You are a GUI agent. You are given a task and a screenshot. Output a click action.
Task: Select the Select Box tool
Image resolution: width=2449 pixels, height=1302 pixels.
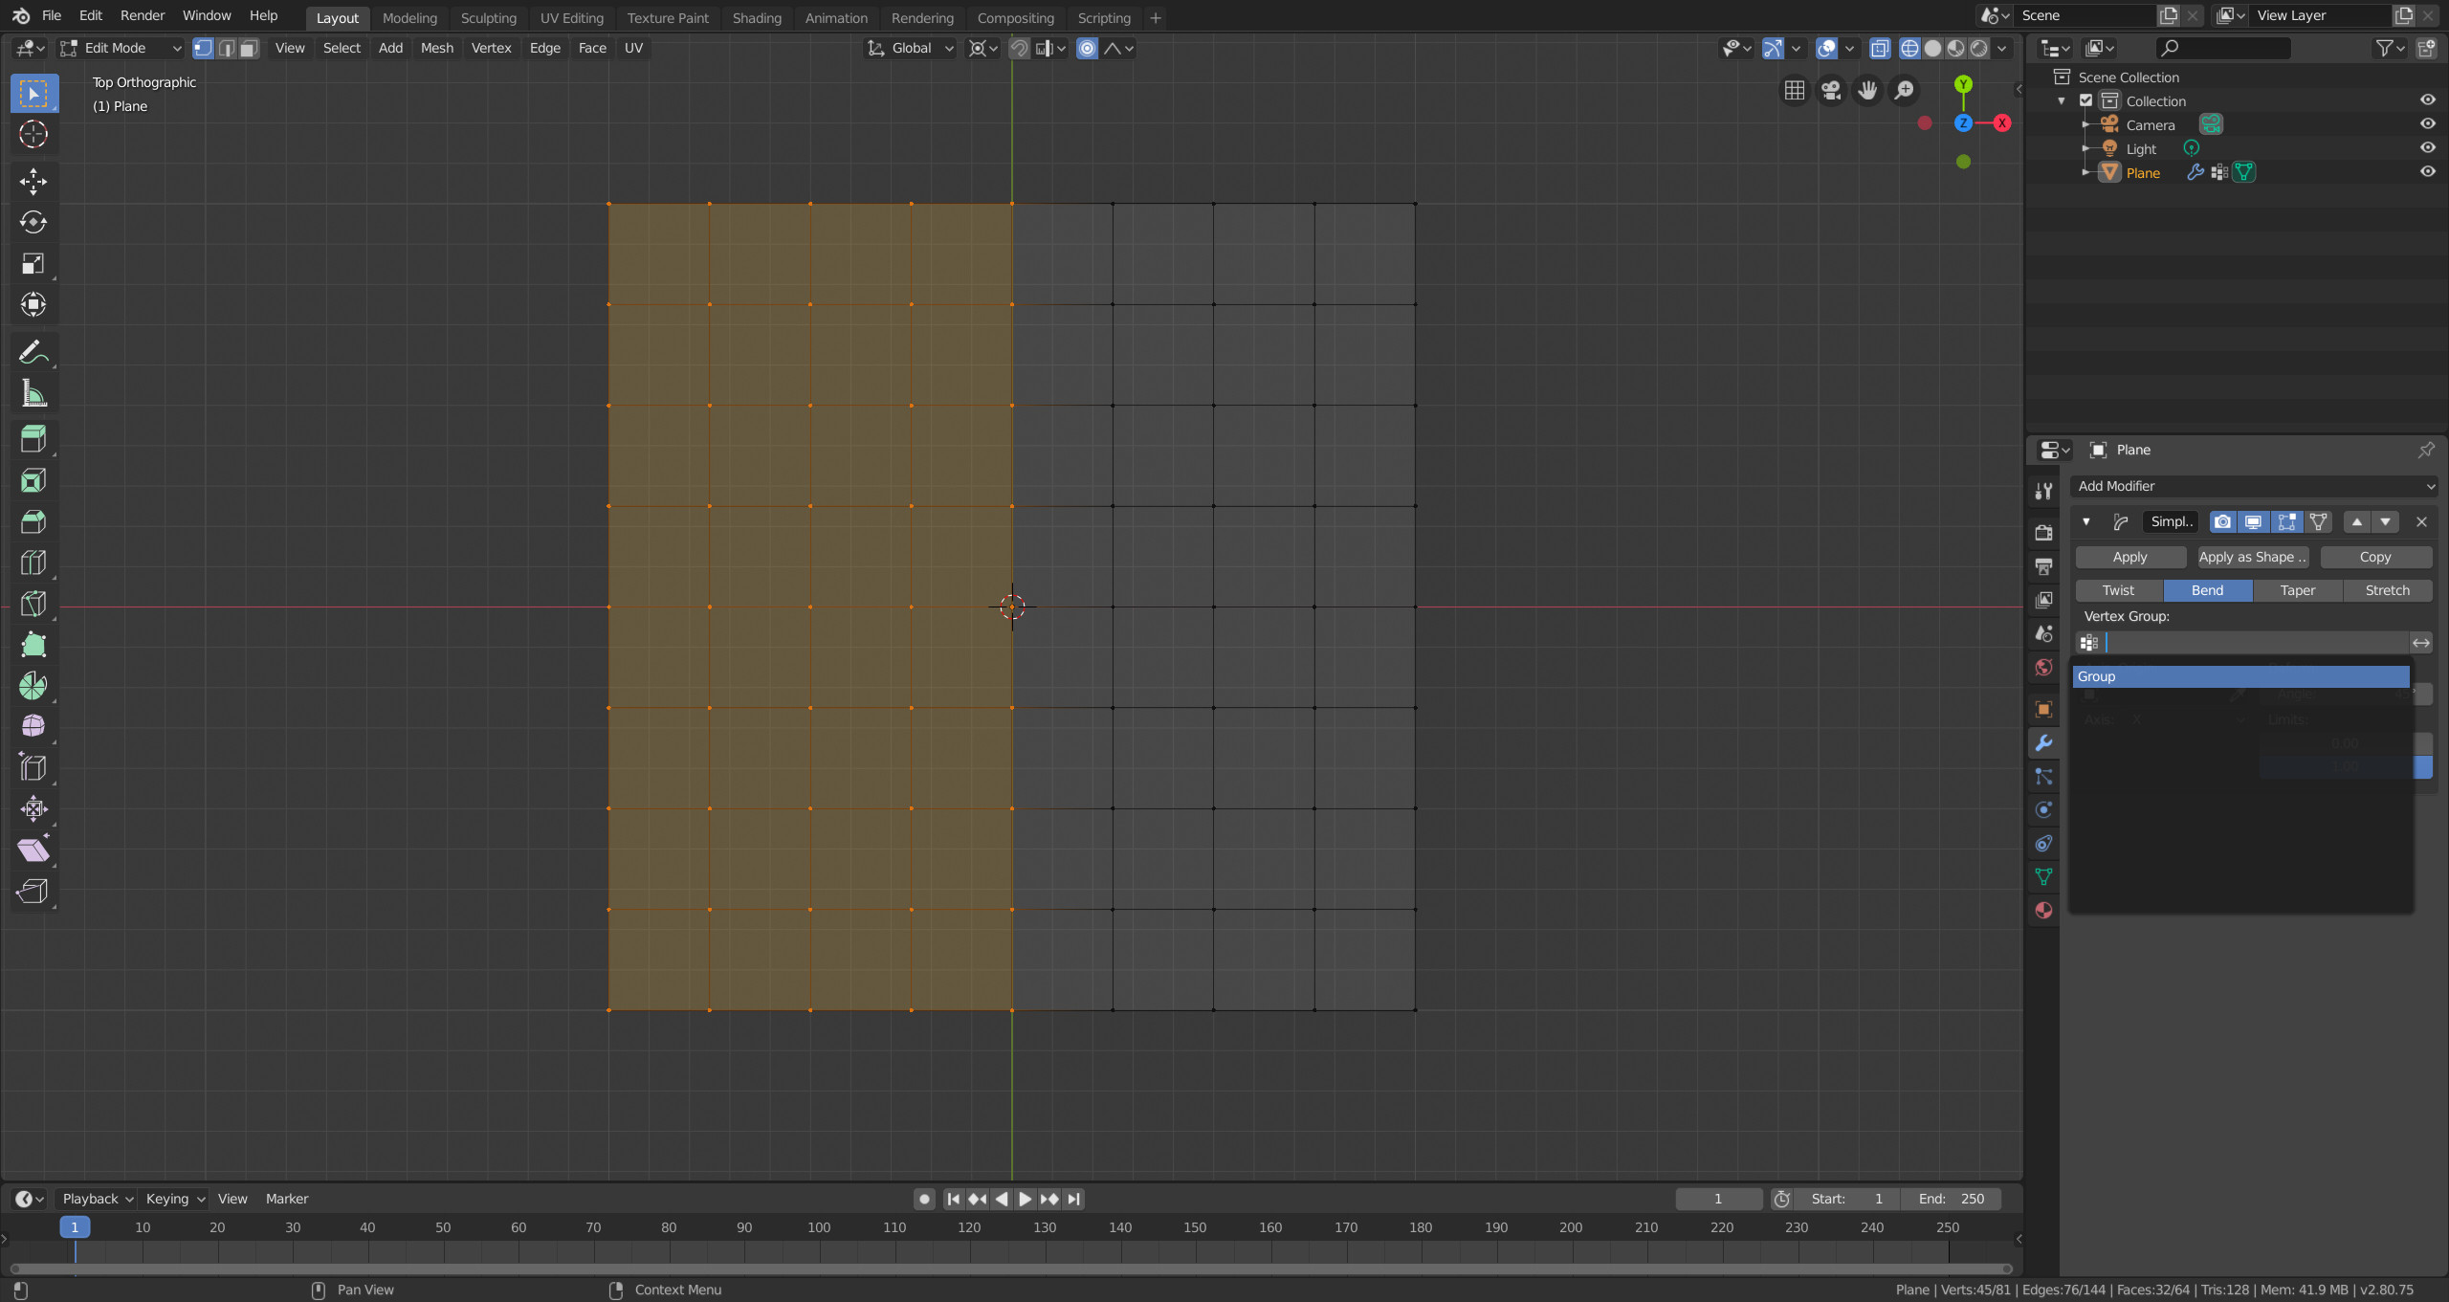(x=33, y=94)
